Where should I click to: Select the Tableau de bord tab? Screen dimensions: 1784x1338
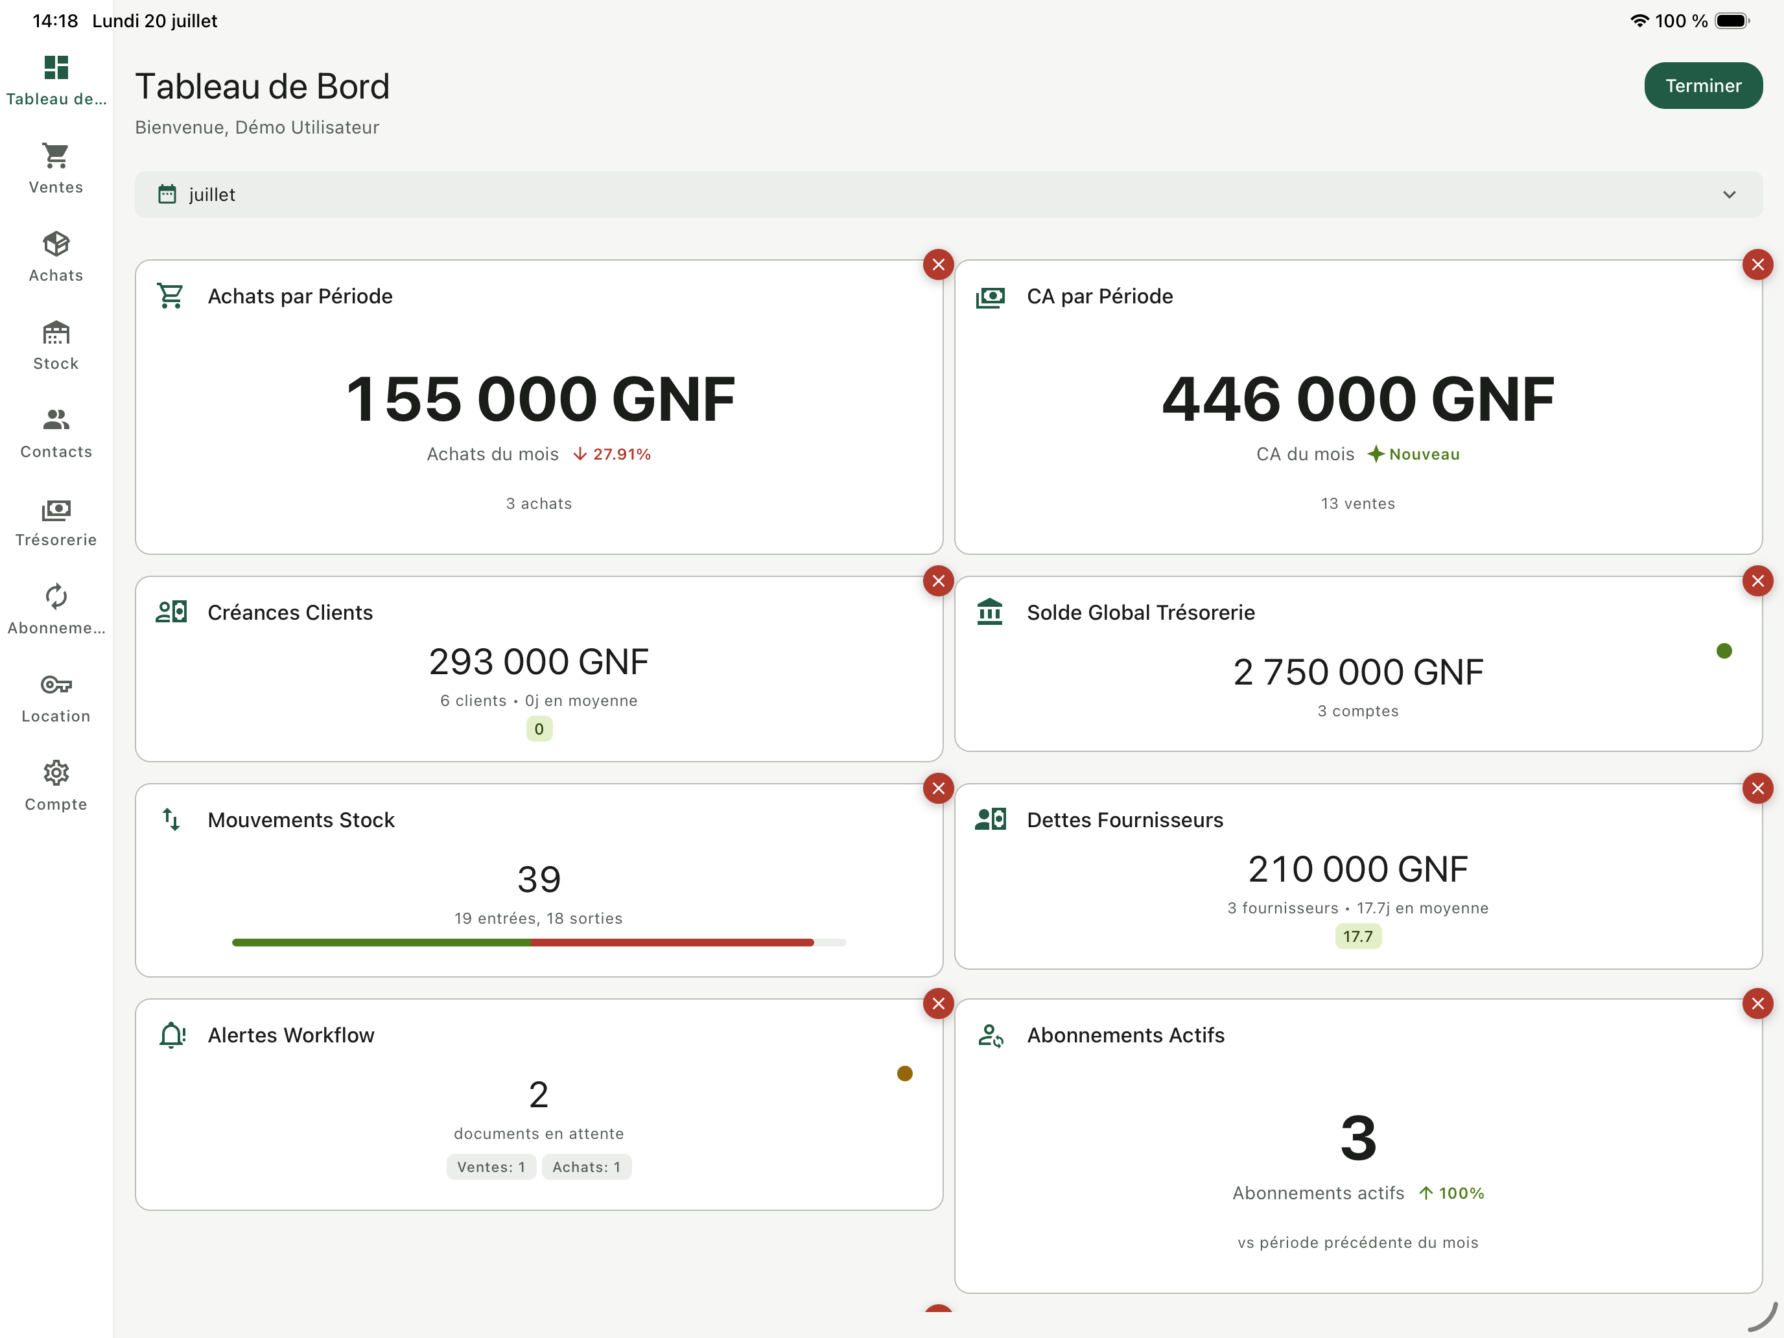[x=56, y=80]
